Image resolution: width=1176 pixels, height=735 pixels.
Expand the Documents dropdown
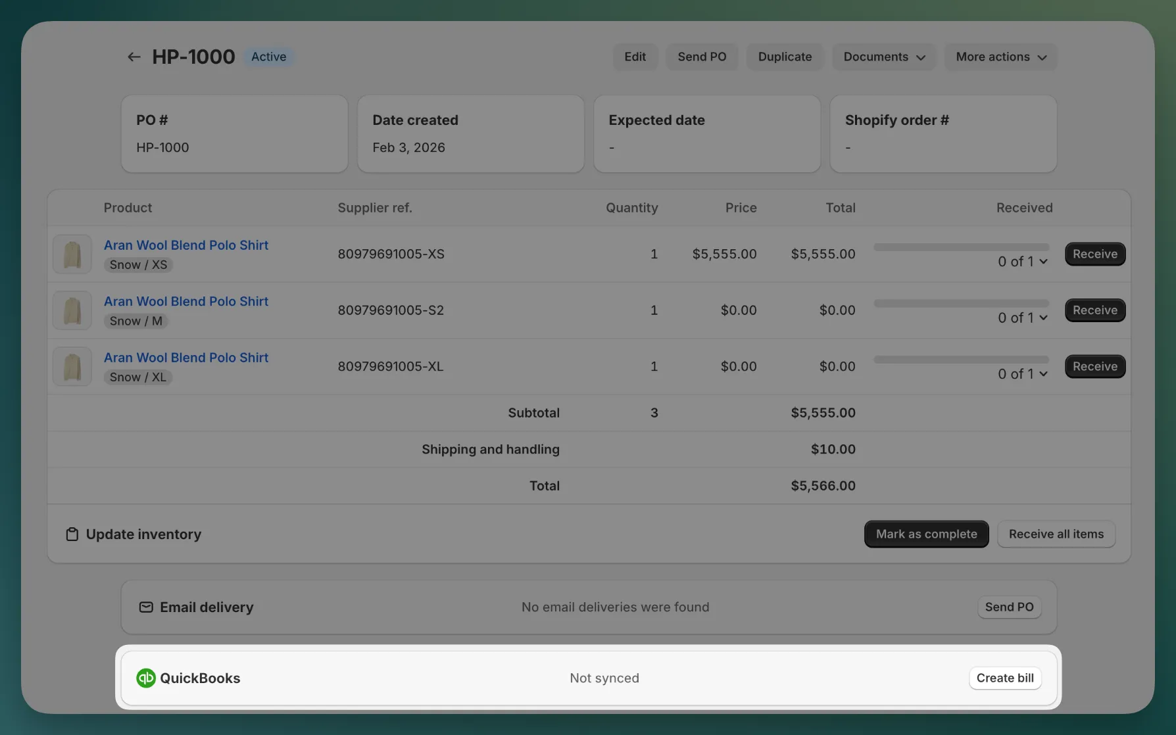click(x=883, y=57)
